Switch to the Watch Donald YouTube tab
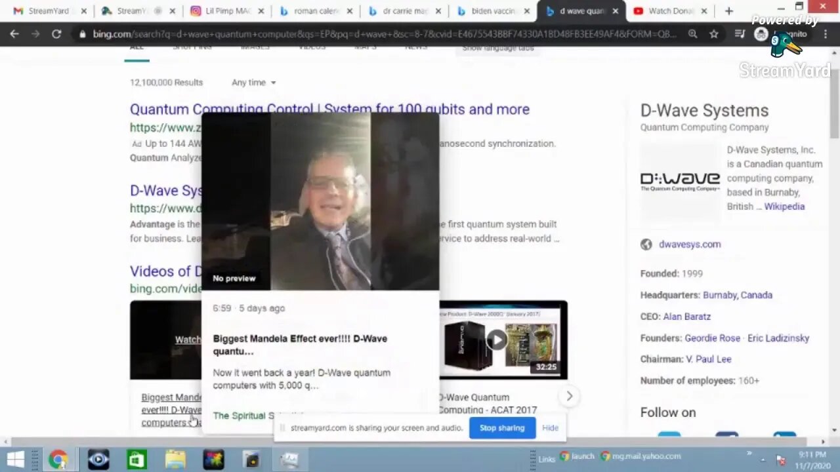The width and height of the screenshot is (840, 472). click(x=669, y=11)
